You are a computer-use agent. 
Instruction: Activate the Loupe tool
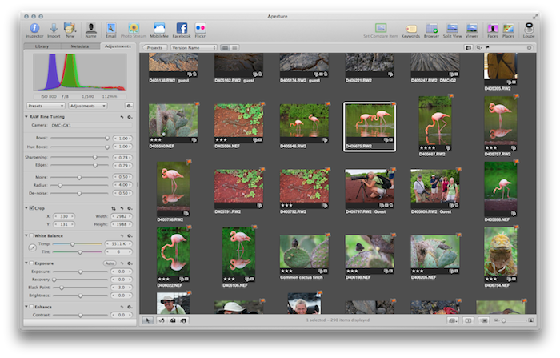point(529,29)
